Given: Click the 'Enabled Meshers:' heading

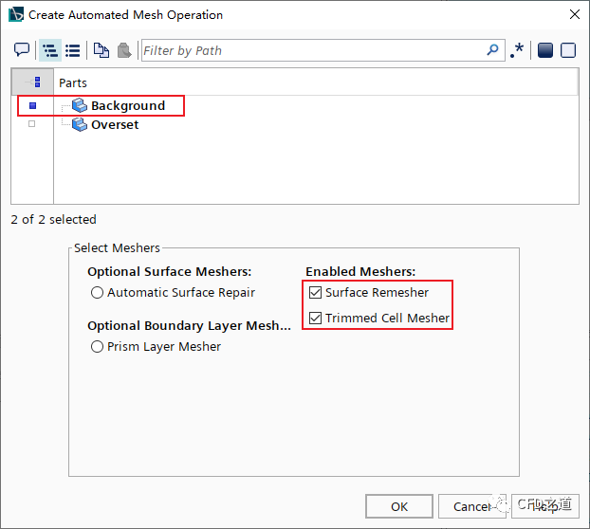Looking at the screenshot, I should (x=360, y=271).
